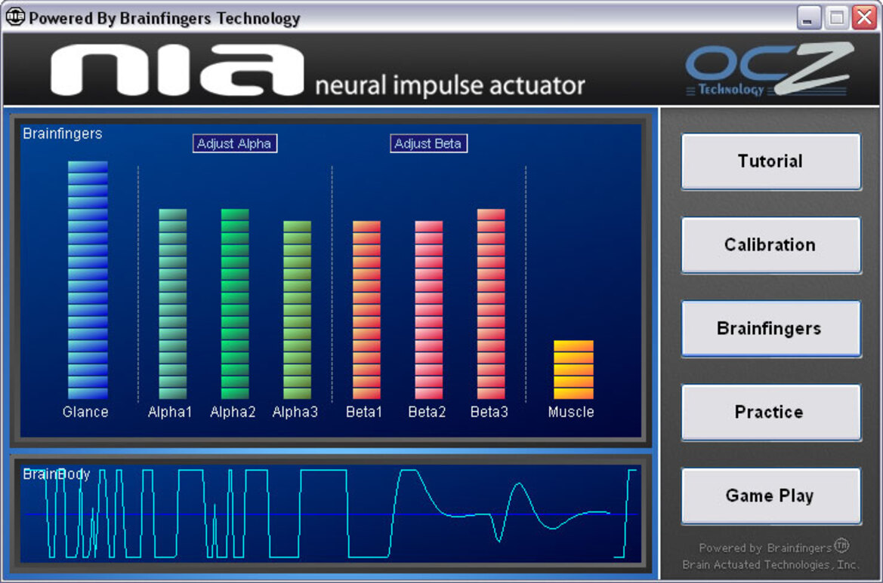The width and height of the screenshot is (883, 583).
Task: Click the Beta1 label
Action: coord(364,412)
